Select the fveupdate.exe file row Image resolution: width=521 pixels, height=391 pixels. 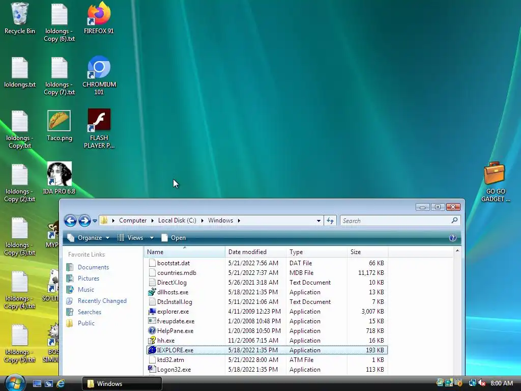267,321
